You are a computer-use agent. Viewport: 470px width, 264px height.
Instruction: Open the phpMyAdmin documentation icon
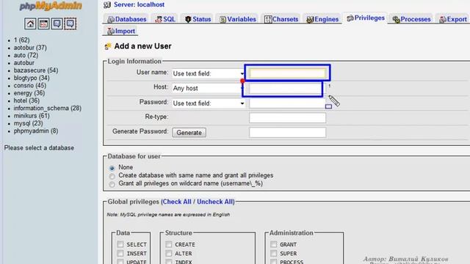(x=57, y=23)
